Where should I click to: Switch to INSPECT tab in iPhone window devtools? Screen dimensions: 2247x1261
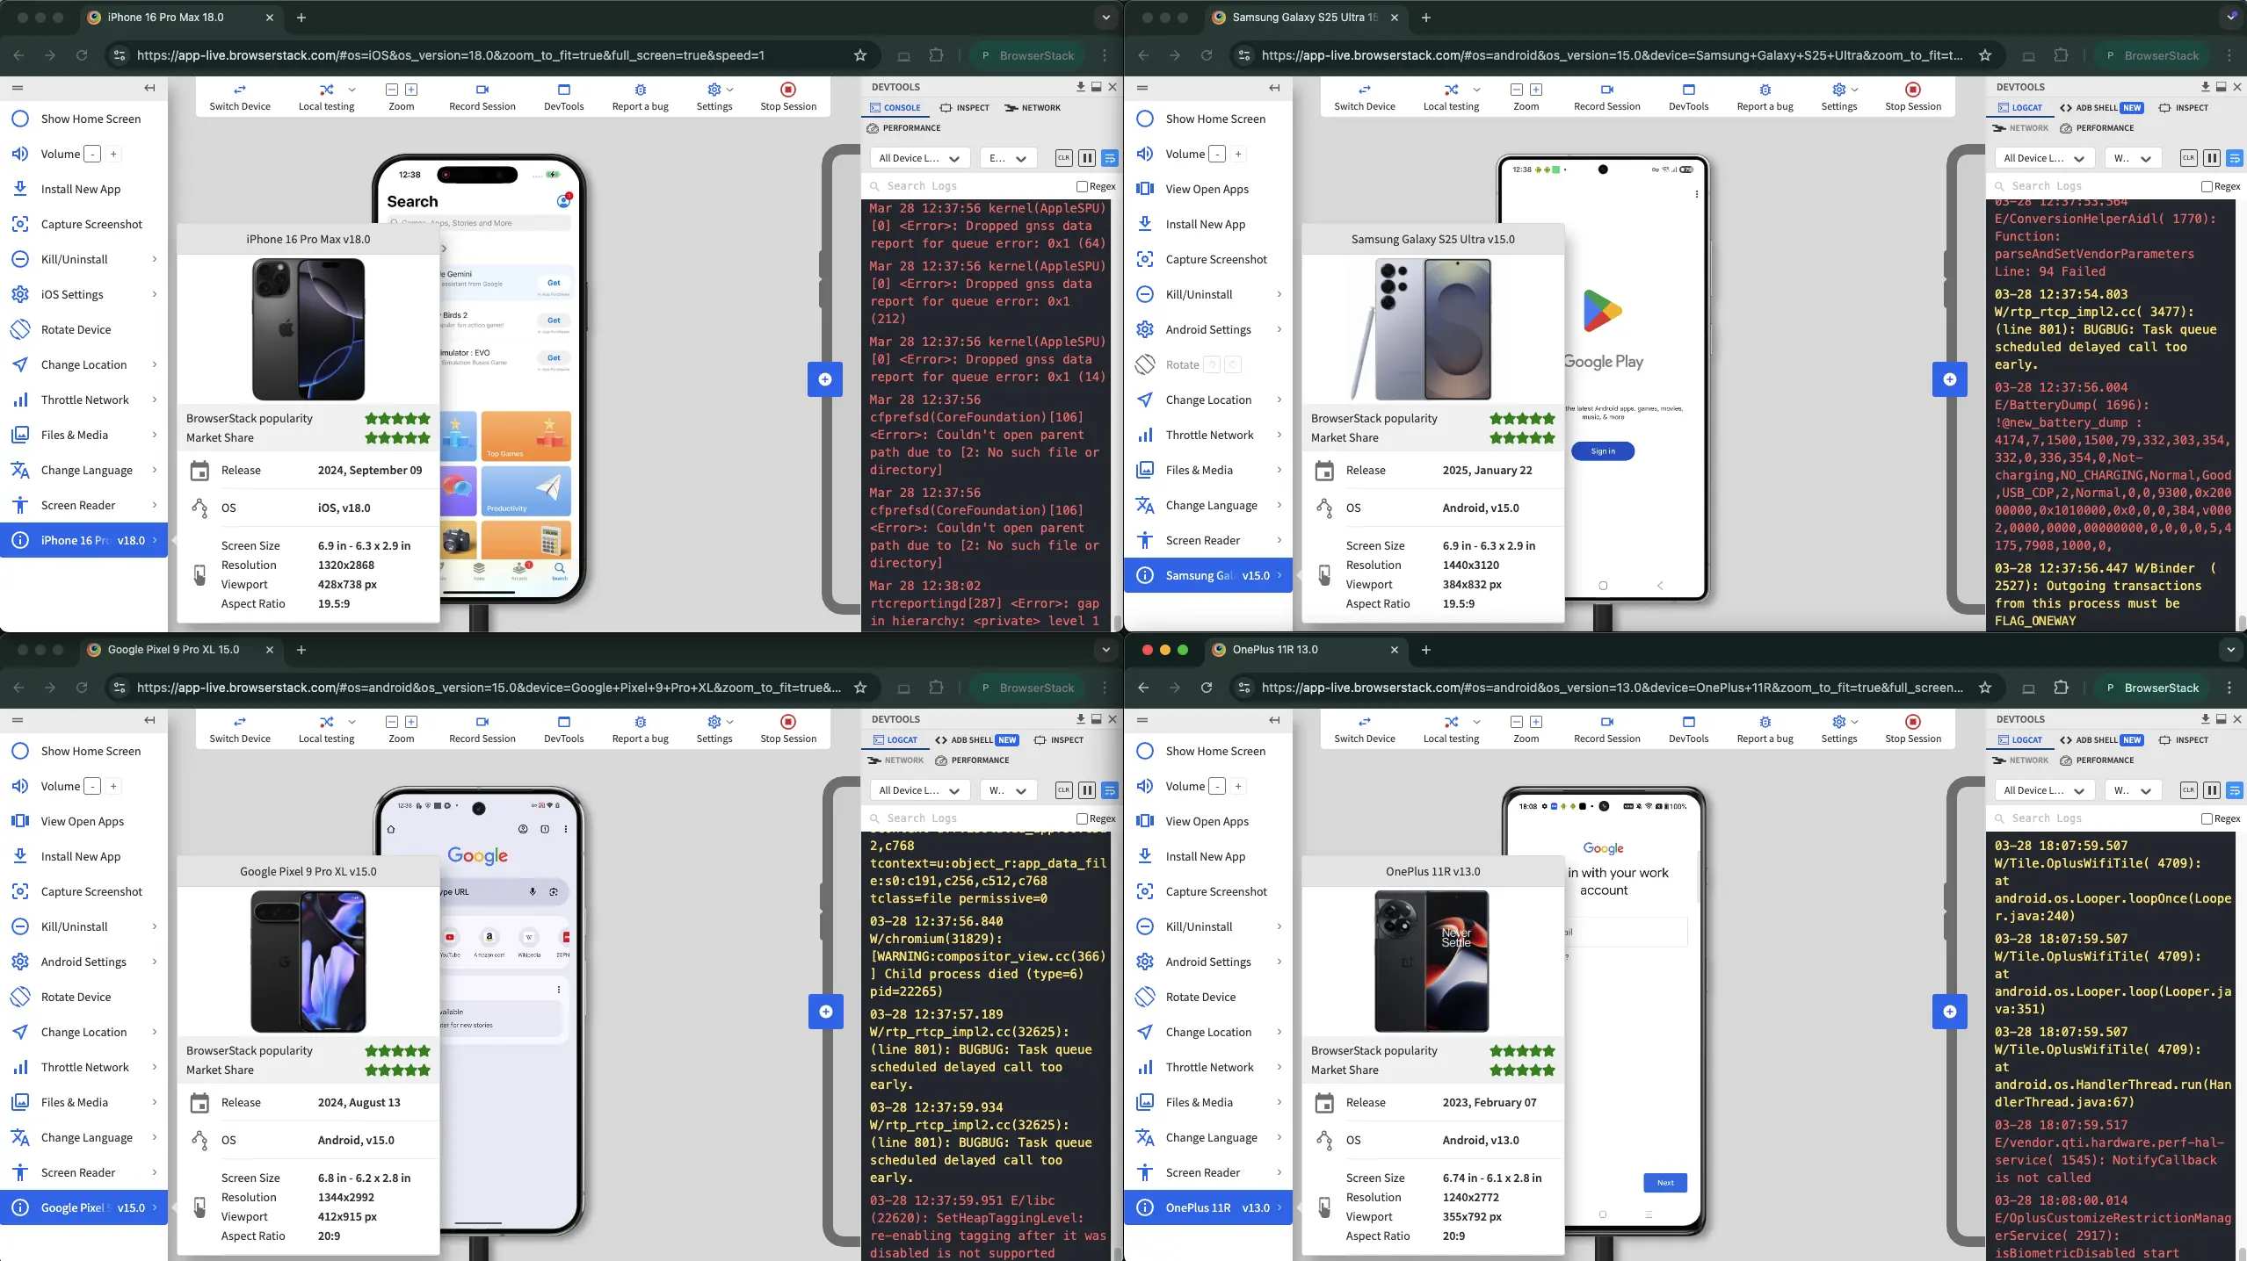point(964,108)
